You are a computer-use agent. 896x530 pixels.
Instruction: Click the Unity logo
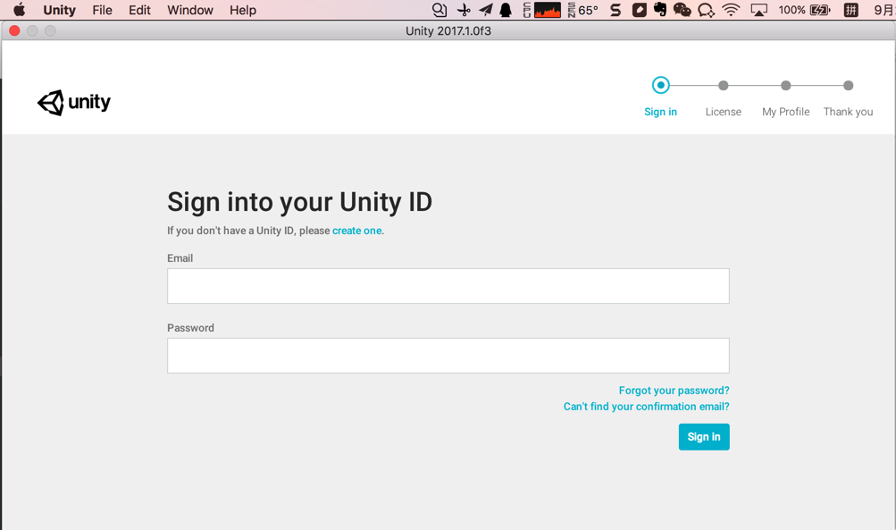point(74,103)
